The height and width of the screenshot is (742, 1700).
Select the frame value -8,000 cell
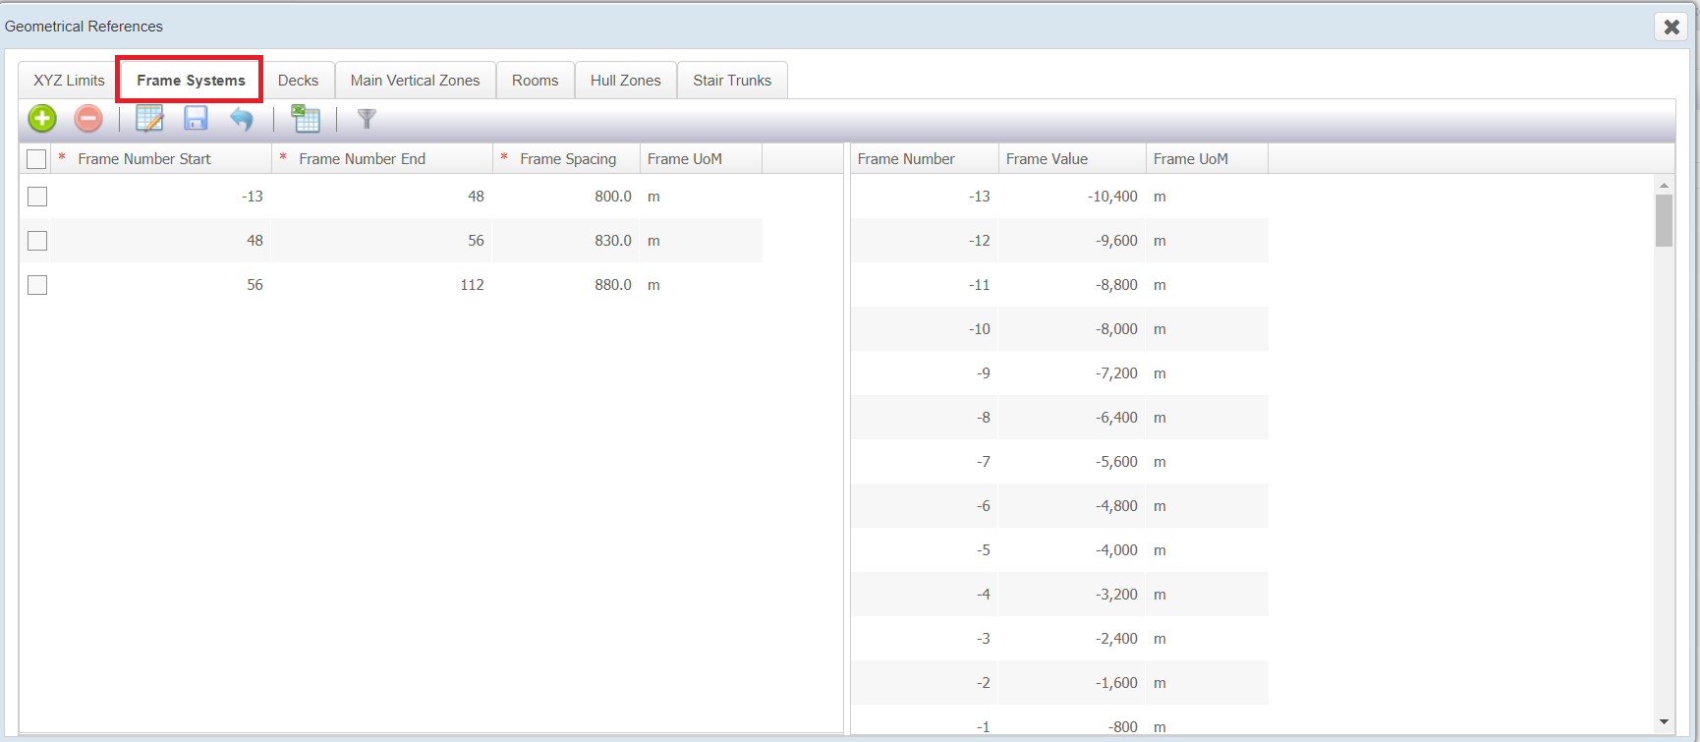(1072, 329)
